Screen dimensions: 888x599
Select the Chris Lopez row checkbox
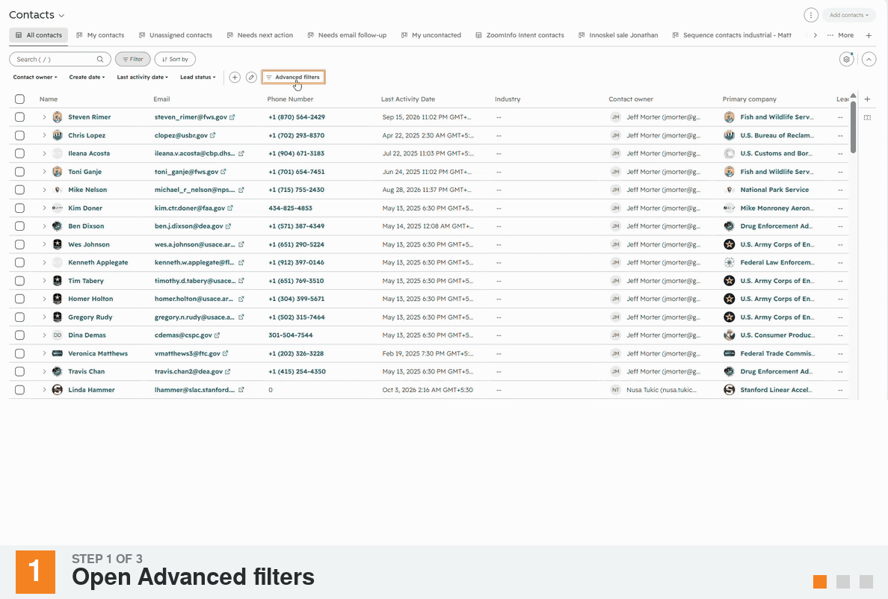pos(20,135)
